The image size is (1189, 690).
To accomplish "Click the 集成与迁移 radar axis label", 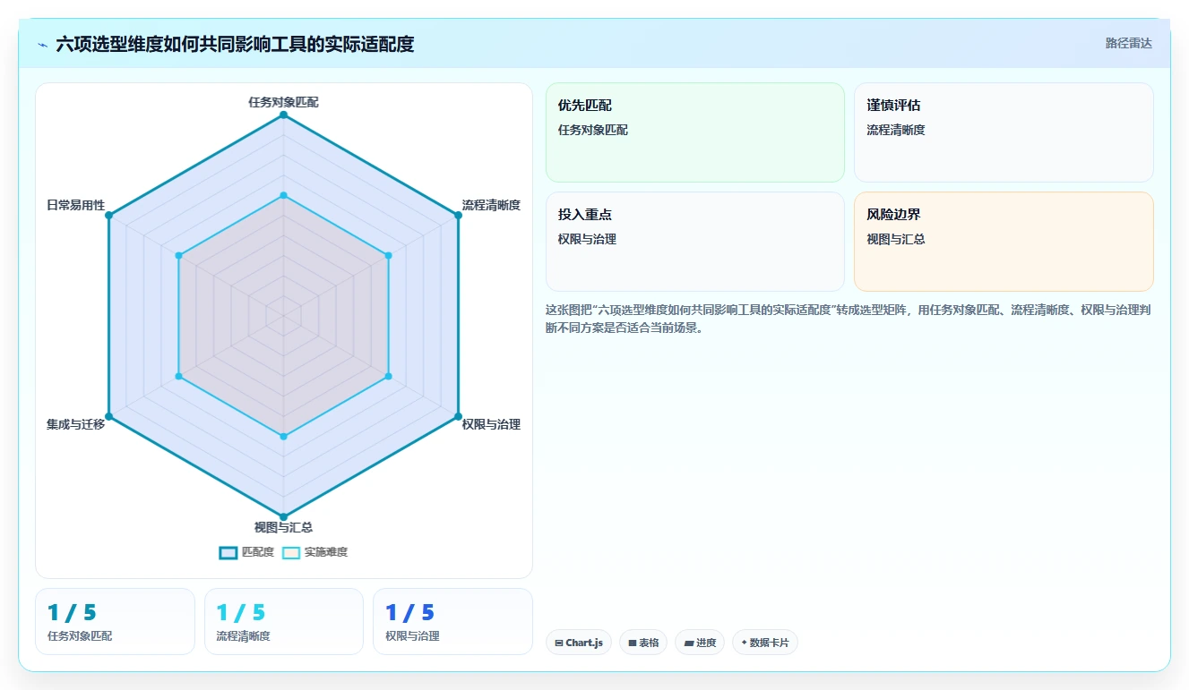I will pyautogui.click(x=75, y=424).
